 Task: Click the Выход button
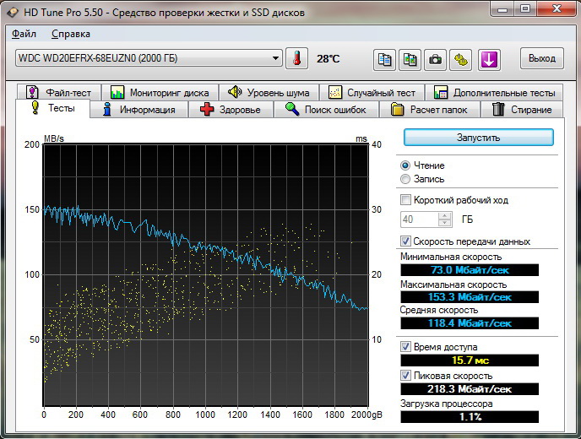pyautogui.click(x=541, y=58)
